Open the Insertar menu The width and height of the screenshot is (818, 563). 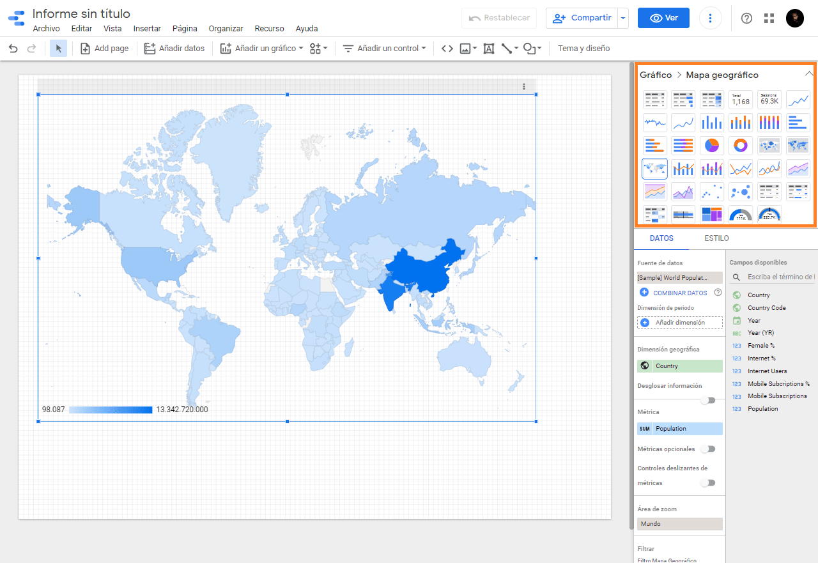pos(147,29)
